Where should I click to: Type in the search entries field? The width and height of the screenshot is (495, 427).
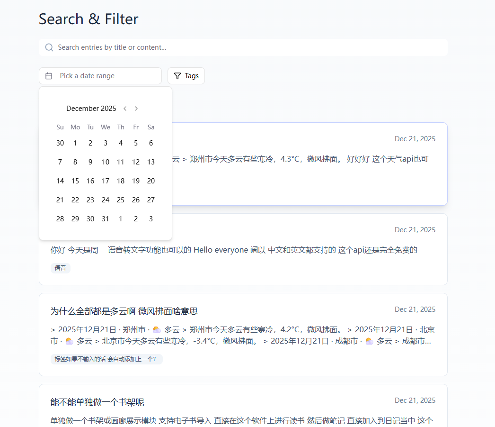(246, 47)
